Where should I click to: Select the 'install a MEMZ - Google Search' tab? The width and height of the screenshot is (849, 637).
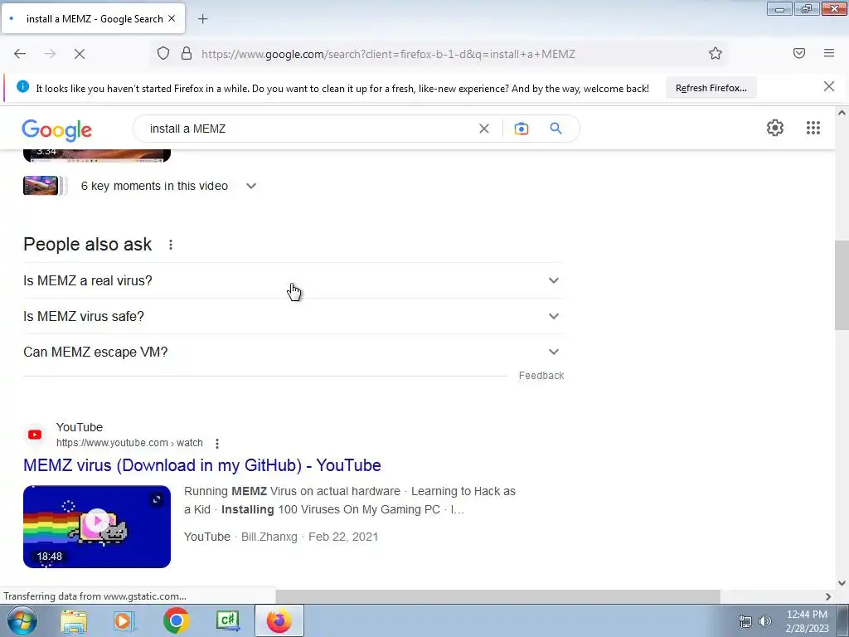[93, 18]
